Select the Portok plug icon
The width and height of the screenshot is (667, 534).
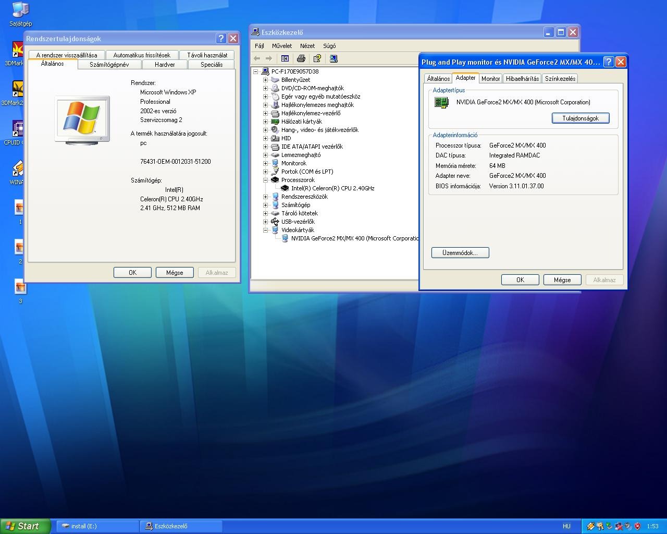(275, 172)
